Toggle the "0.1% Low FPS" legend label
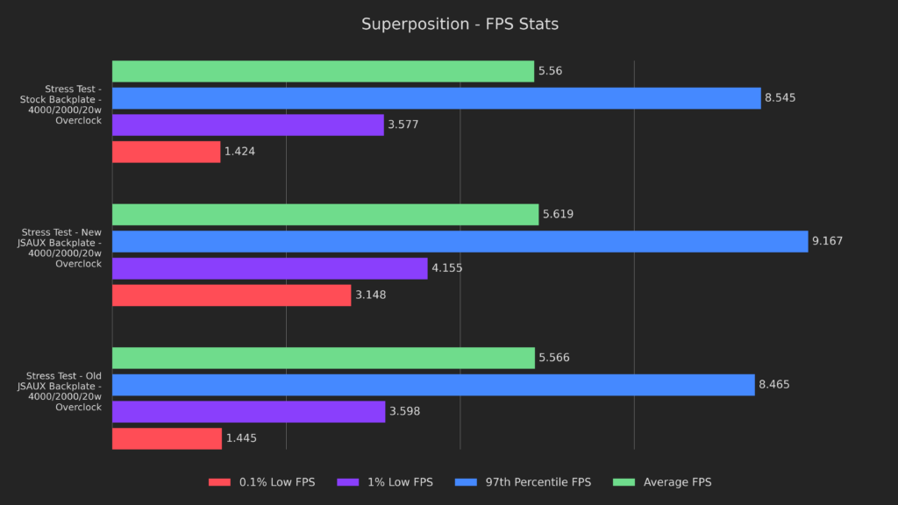The width and height of the screenshot is (898, 505). 274,482
